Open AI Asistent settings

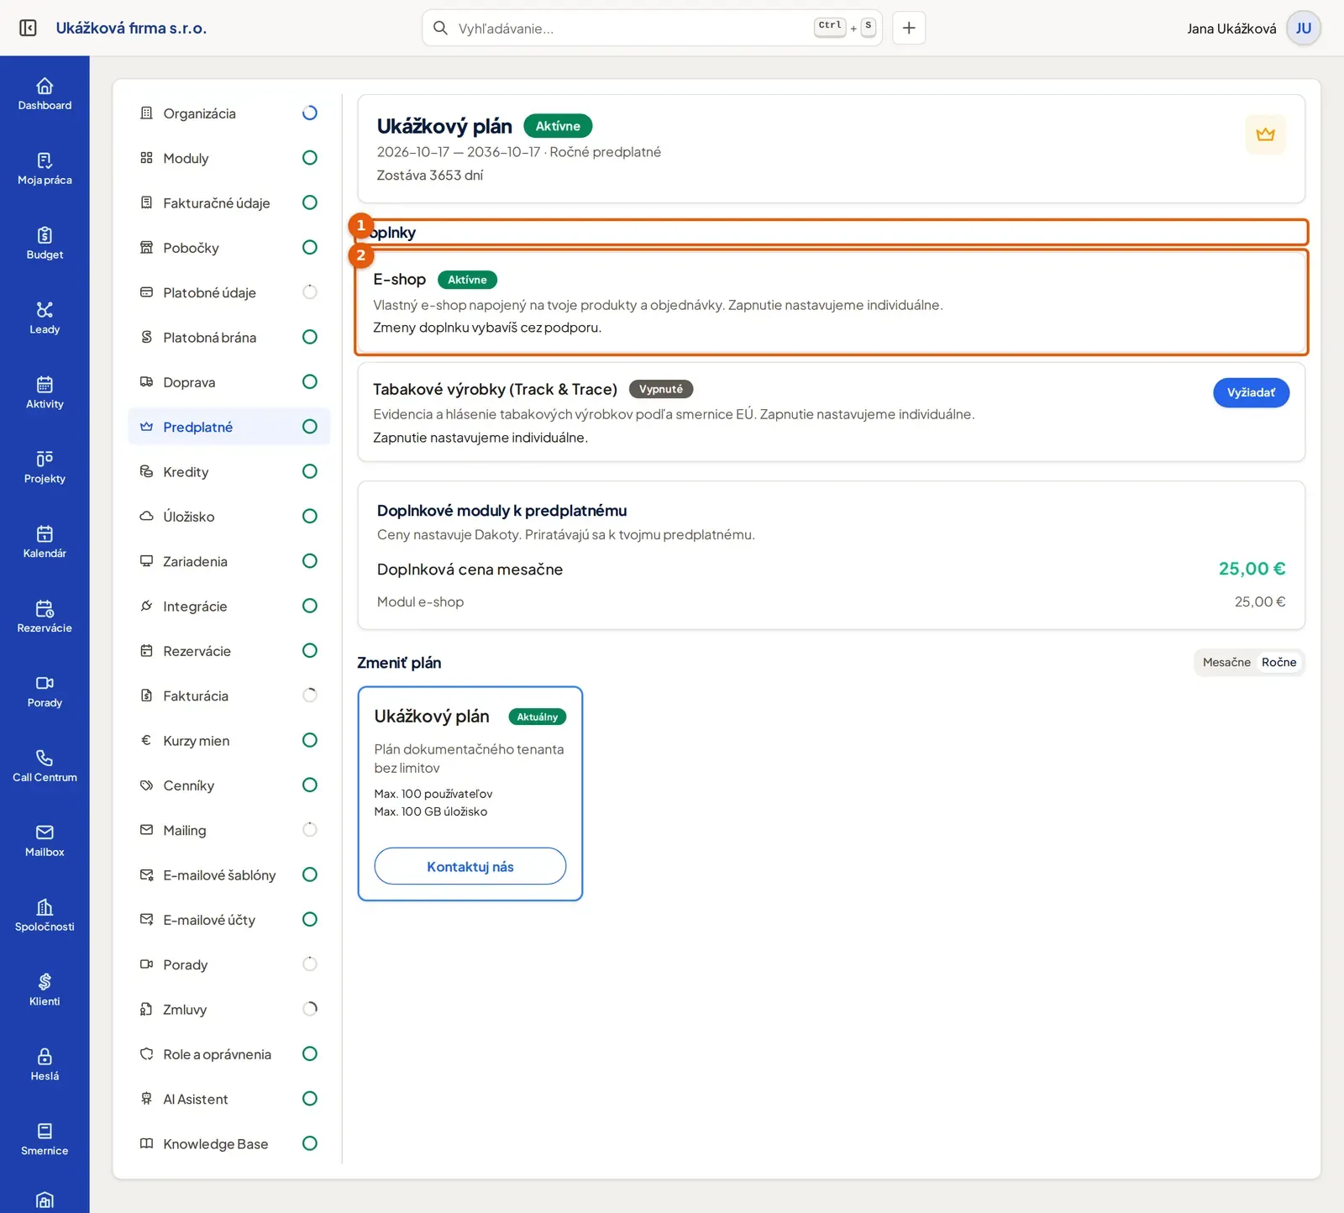228,1099
